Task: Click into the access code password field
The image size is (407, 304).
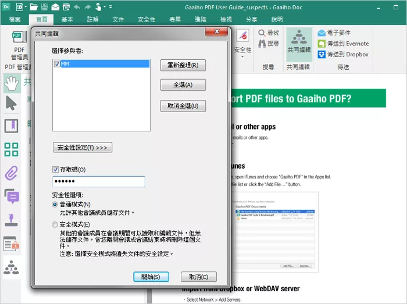Action: point(98,181)
